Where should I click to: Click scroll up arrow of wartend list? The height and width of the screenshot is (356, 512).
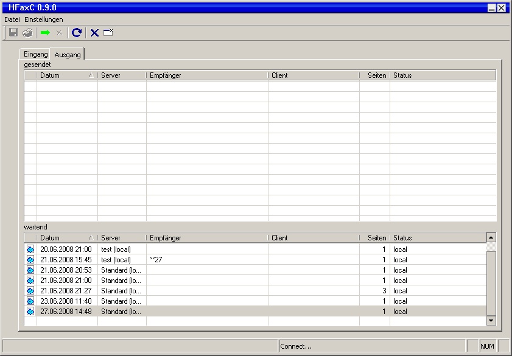(491, 237)
